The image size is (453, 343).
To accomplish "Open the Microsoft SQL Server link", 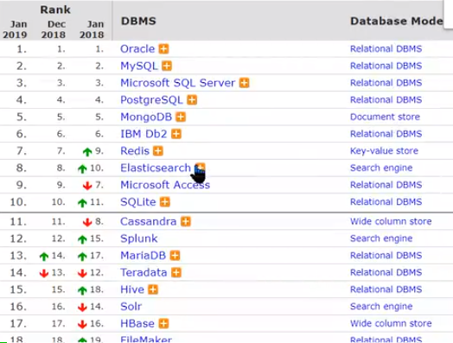I will pyautogui.click(x=178, y=83).
